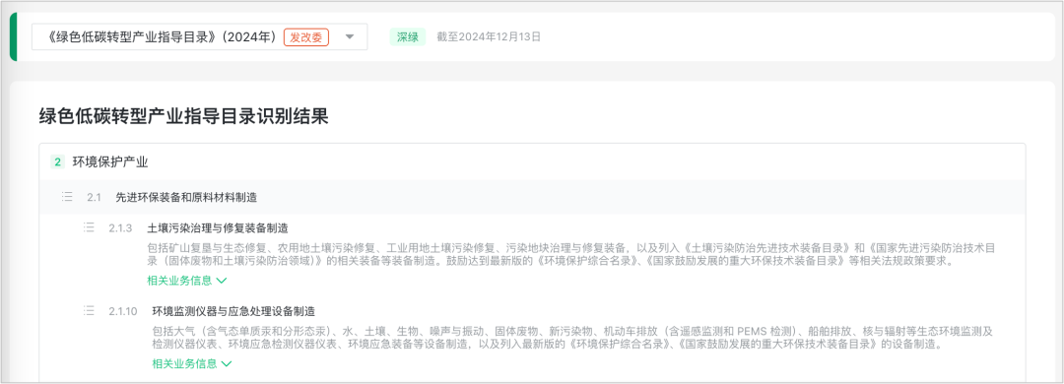
Task: Click the 截至2024年12月13日 date text
Action: (489, 36)
